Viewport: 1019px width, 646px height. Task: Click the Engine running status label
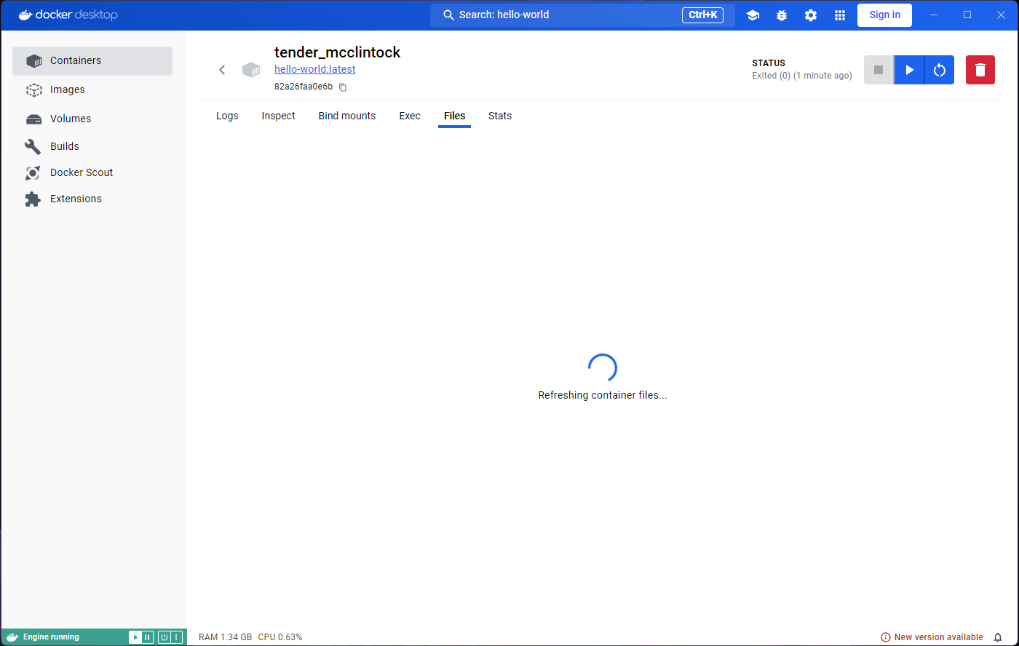tap(51, 637)
